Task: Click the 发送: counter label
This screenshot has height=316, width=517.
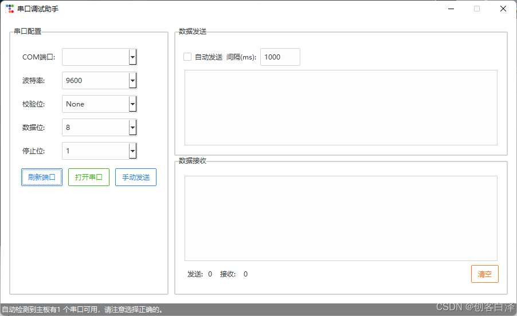Action: (x=195, y=274)
